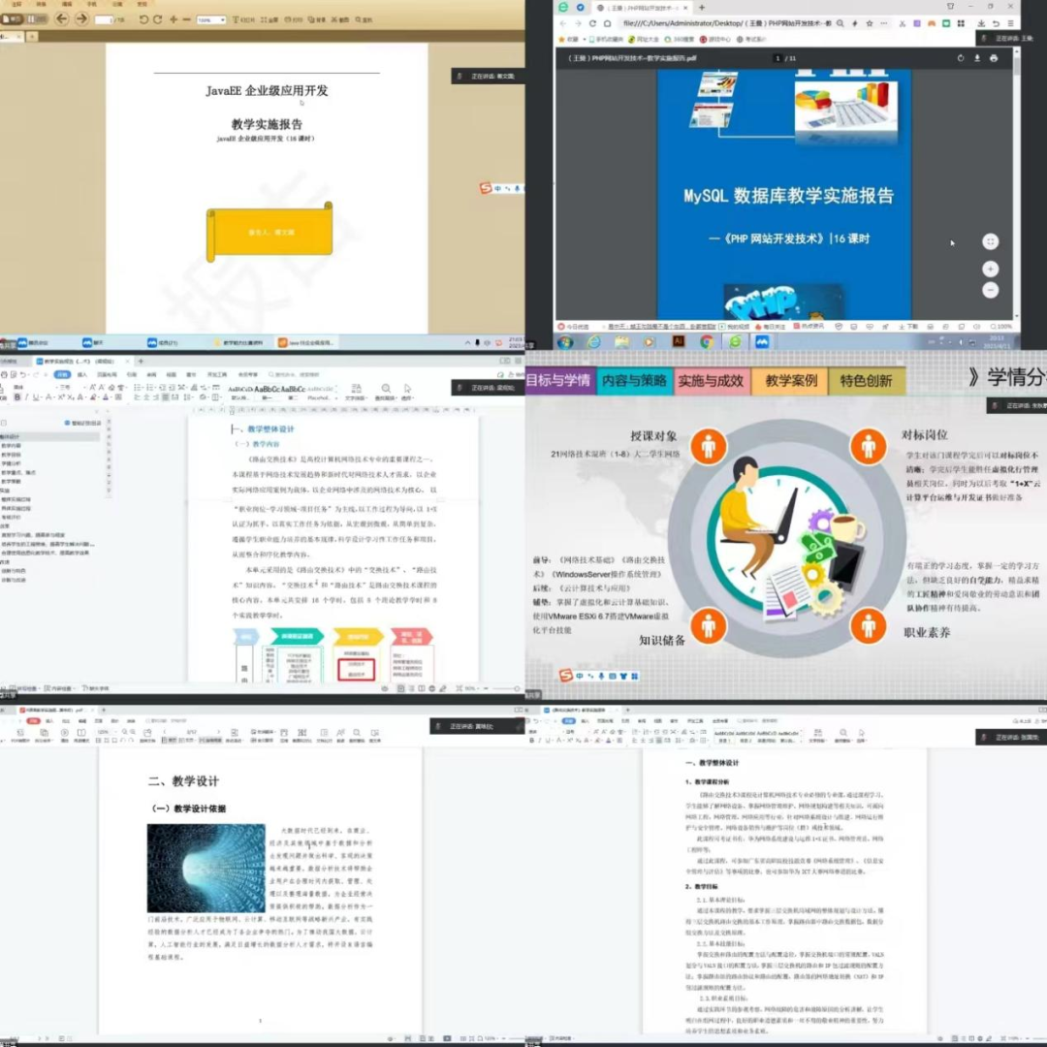
Task: Open the 插入 ribbon tab in WPS
Action: pos(82,373)
